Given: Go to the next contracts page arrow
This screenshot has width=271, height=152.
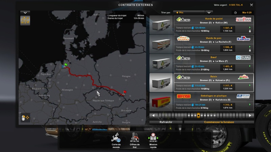Looking at the screenshot, I should 250,116.
